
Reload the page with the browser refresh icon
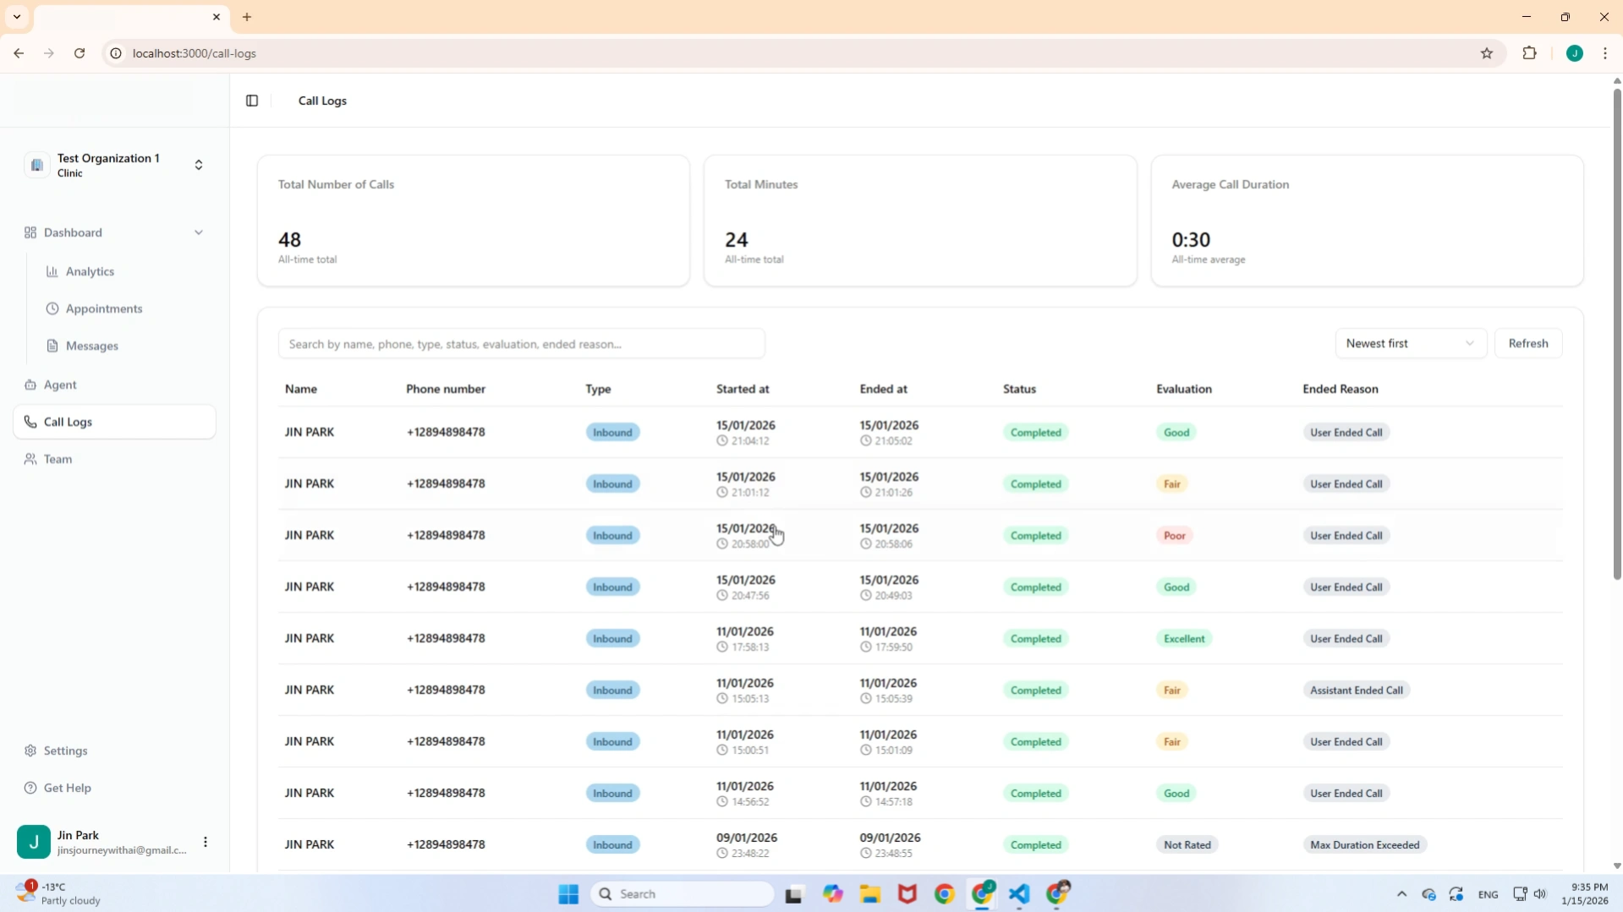coord(80,53)
